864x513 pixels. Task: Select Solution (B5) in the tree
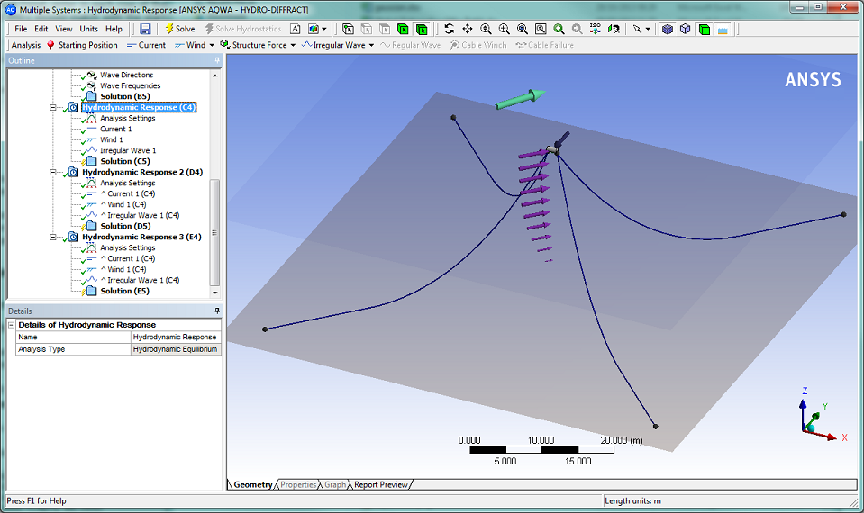(x=125, y=96)
